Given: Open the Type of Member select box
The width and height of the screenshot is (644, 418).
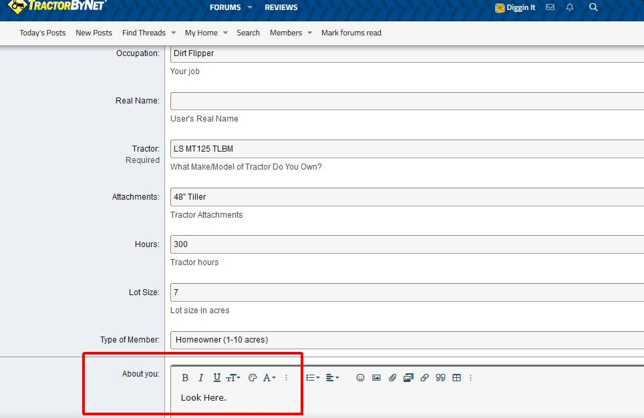Looking at the screenshot, I should click(406, 340).
